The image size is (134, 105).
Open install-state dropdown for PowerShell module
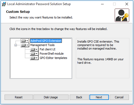(x=34, y=54)
